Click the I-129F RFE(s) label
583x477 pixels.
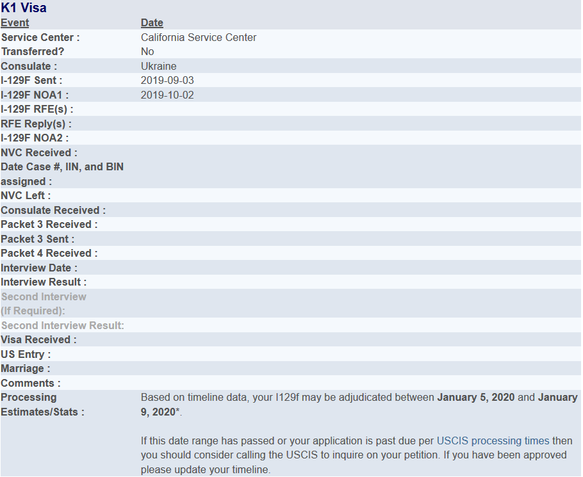click(x=37, y=109)
